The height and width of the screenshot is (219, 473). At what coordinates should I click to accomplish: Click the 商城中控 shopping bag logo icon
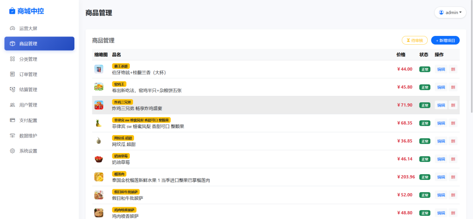(x=12, y=11)
